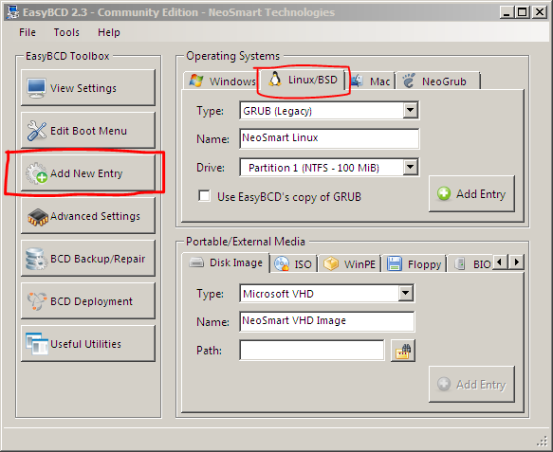Open the Drive partition dropdown
This screenshot has width=553, height=452.
click(x=410, y=167)
